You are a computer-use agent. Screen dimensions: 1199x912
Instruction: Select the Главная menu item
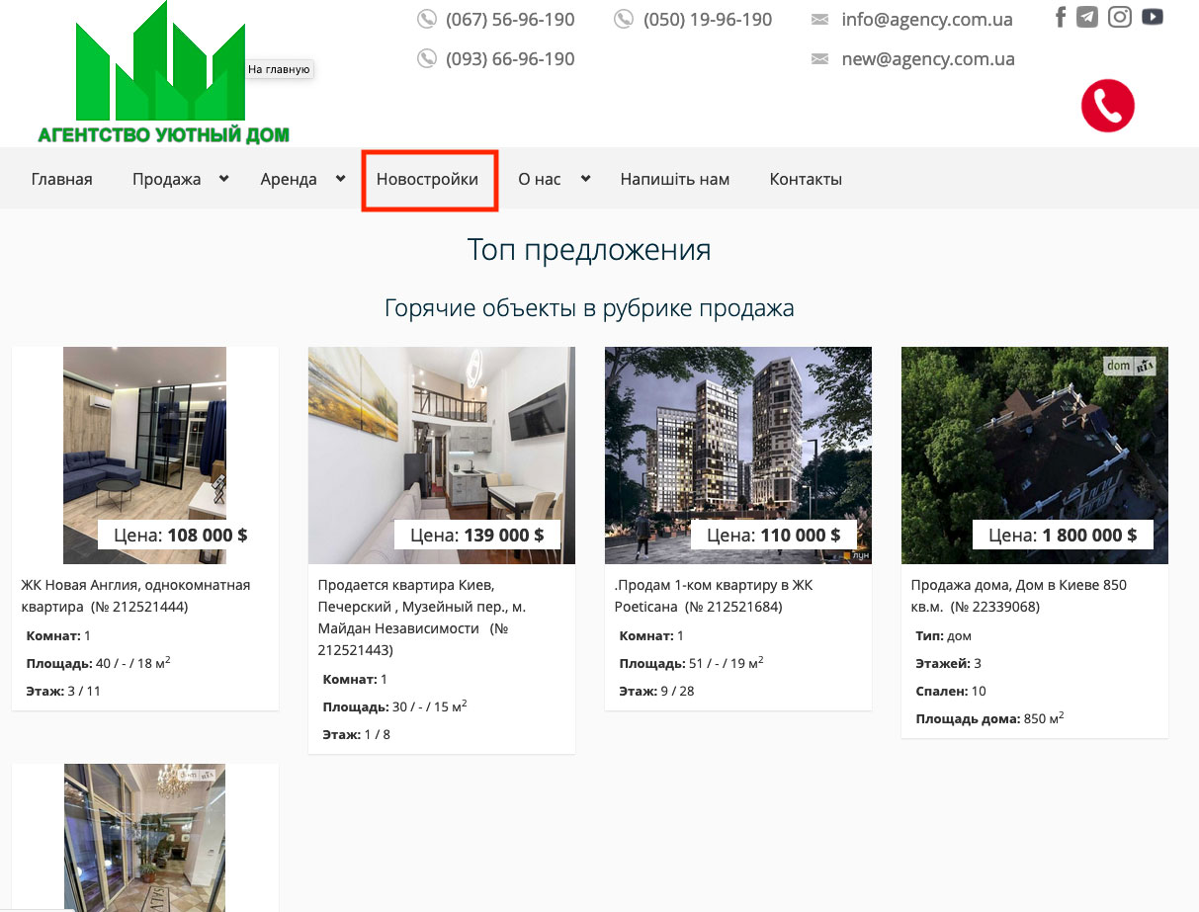(x=61, y=180)
